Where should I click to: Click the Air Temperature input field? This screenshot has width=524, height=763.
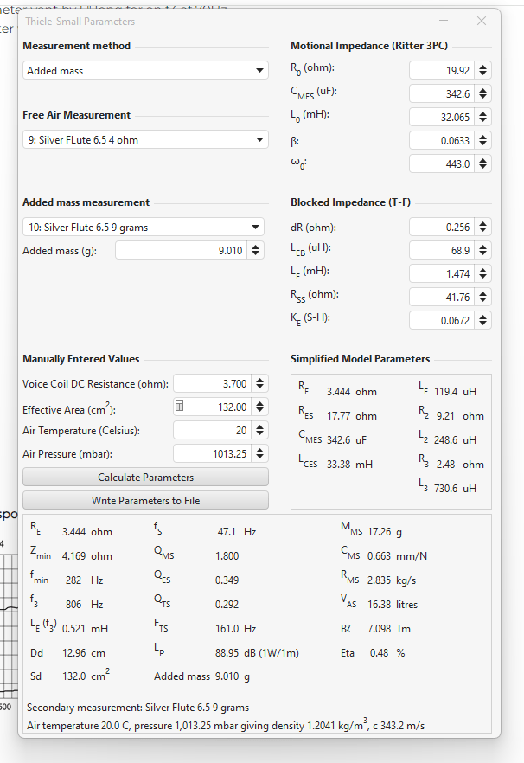click(x=212, y=430)
